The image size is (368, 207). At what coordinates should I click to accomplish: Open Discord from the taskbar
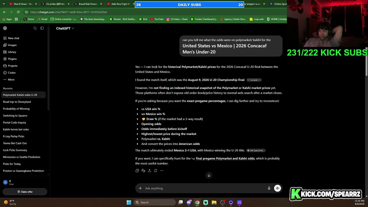189,202
